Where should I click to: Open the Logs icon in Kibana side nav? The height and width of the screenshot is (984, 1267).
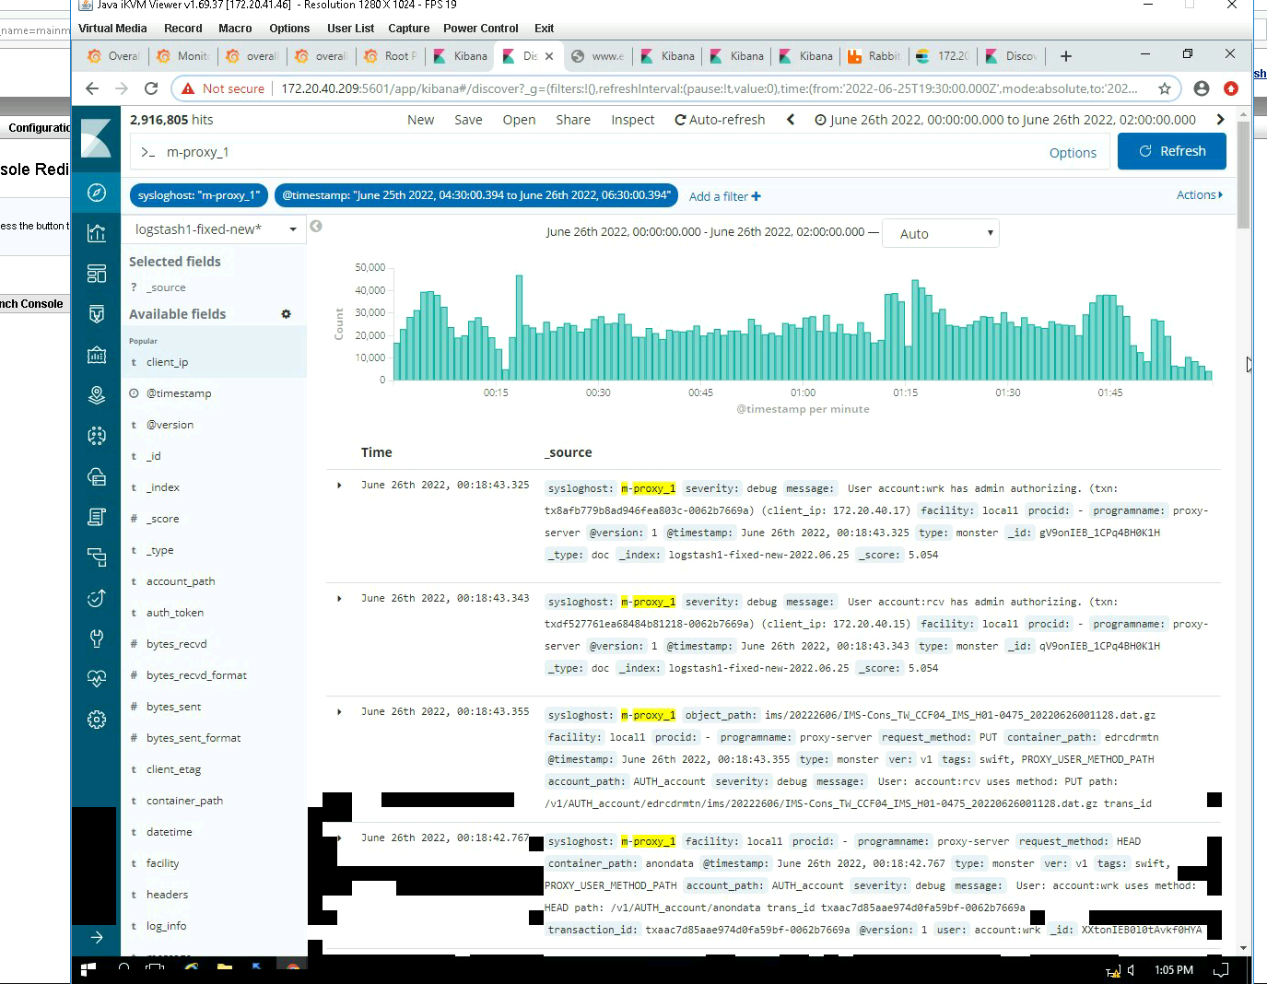coord(97,517)
